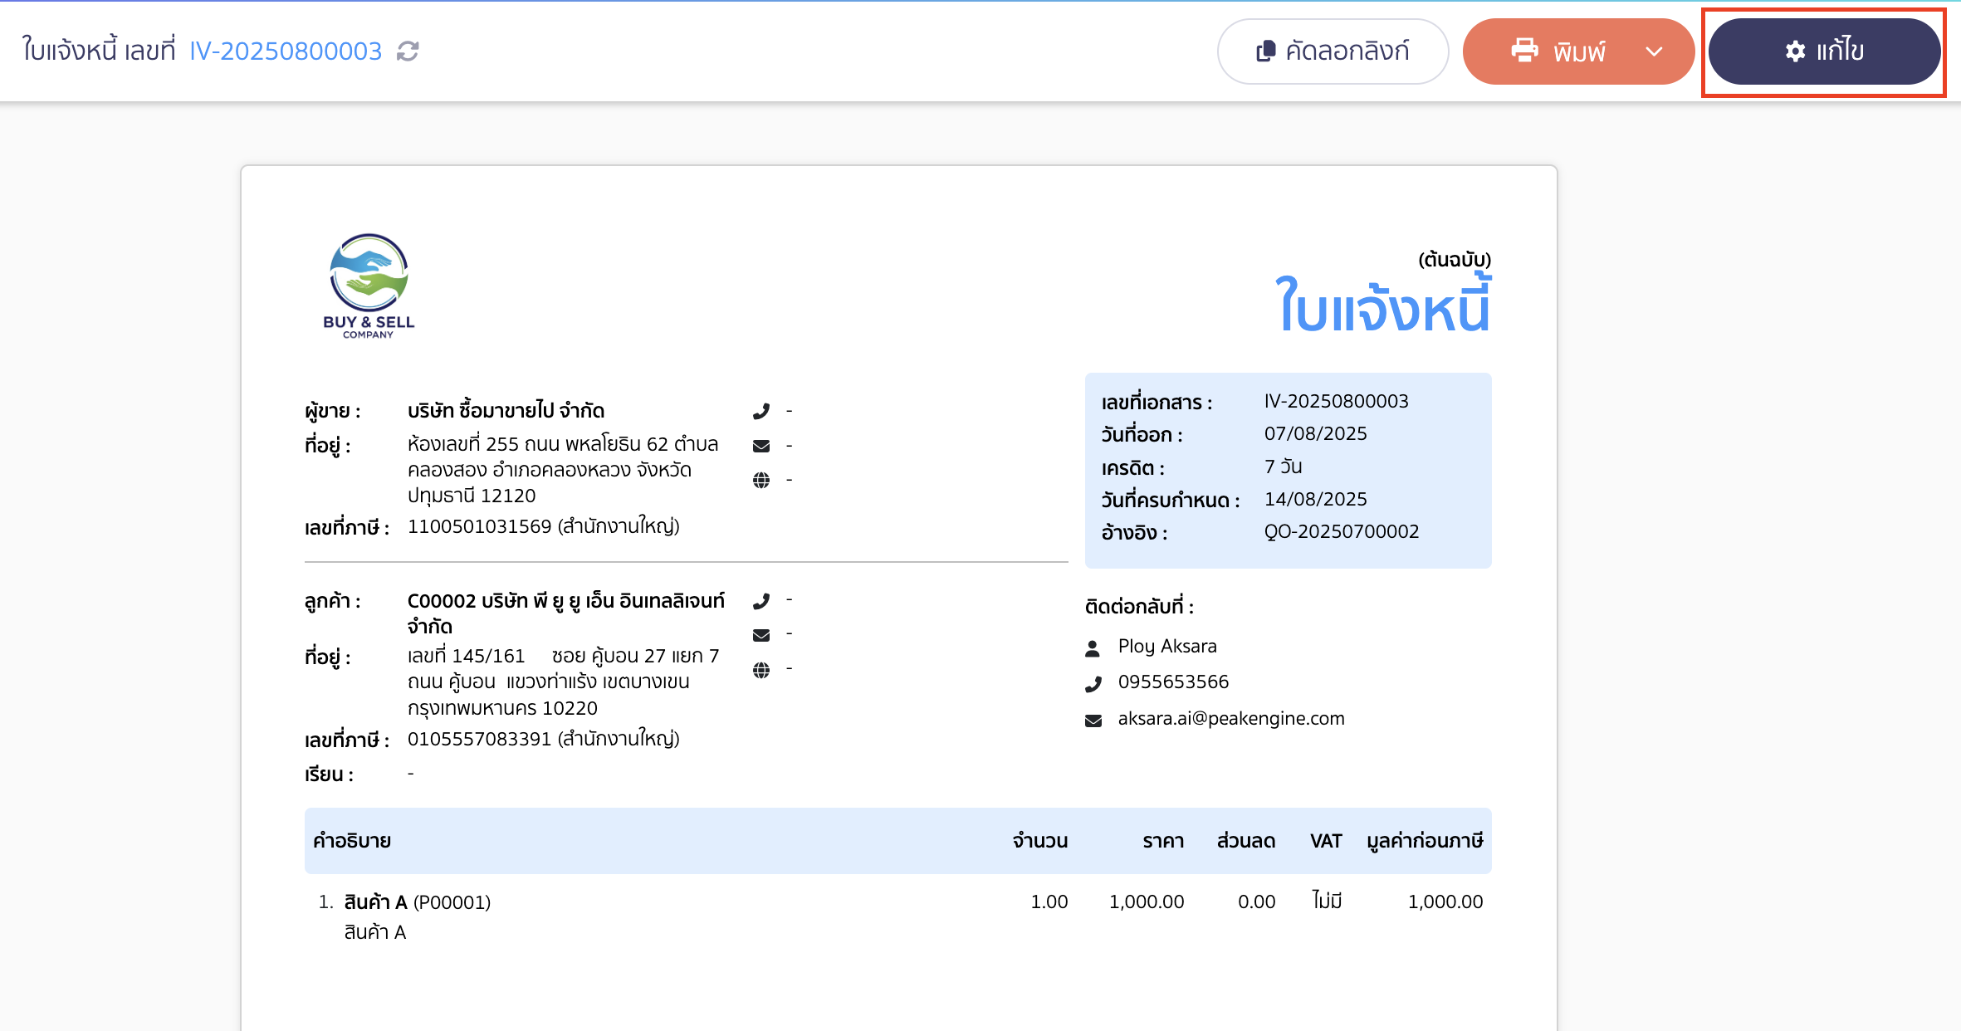The width and height of the screenshot is (1961, 1031).
Task: Click the contact name Ploy Aksara
Action: [1167, 646]
